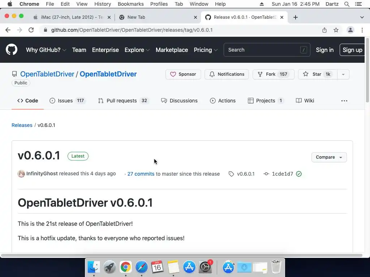Open the repository nav overflow ellipsis
The width and height of the screenshot is (370, 277).
344,101
